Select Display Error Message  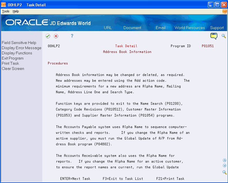tap(22, 48)
